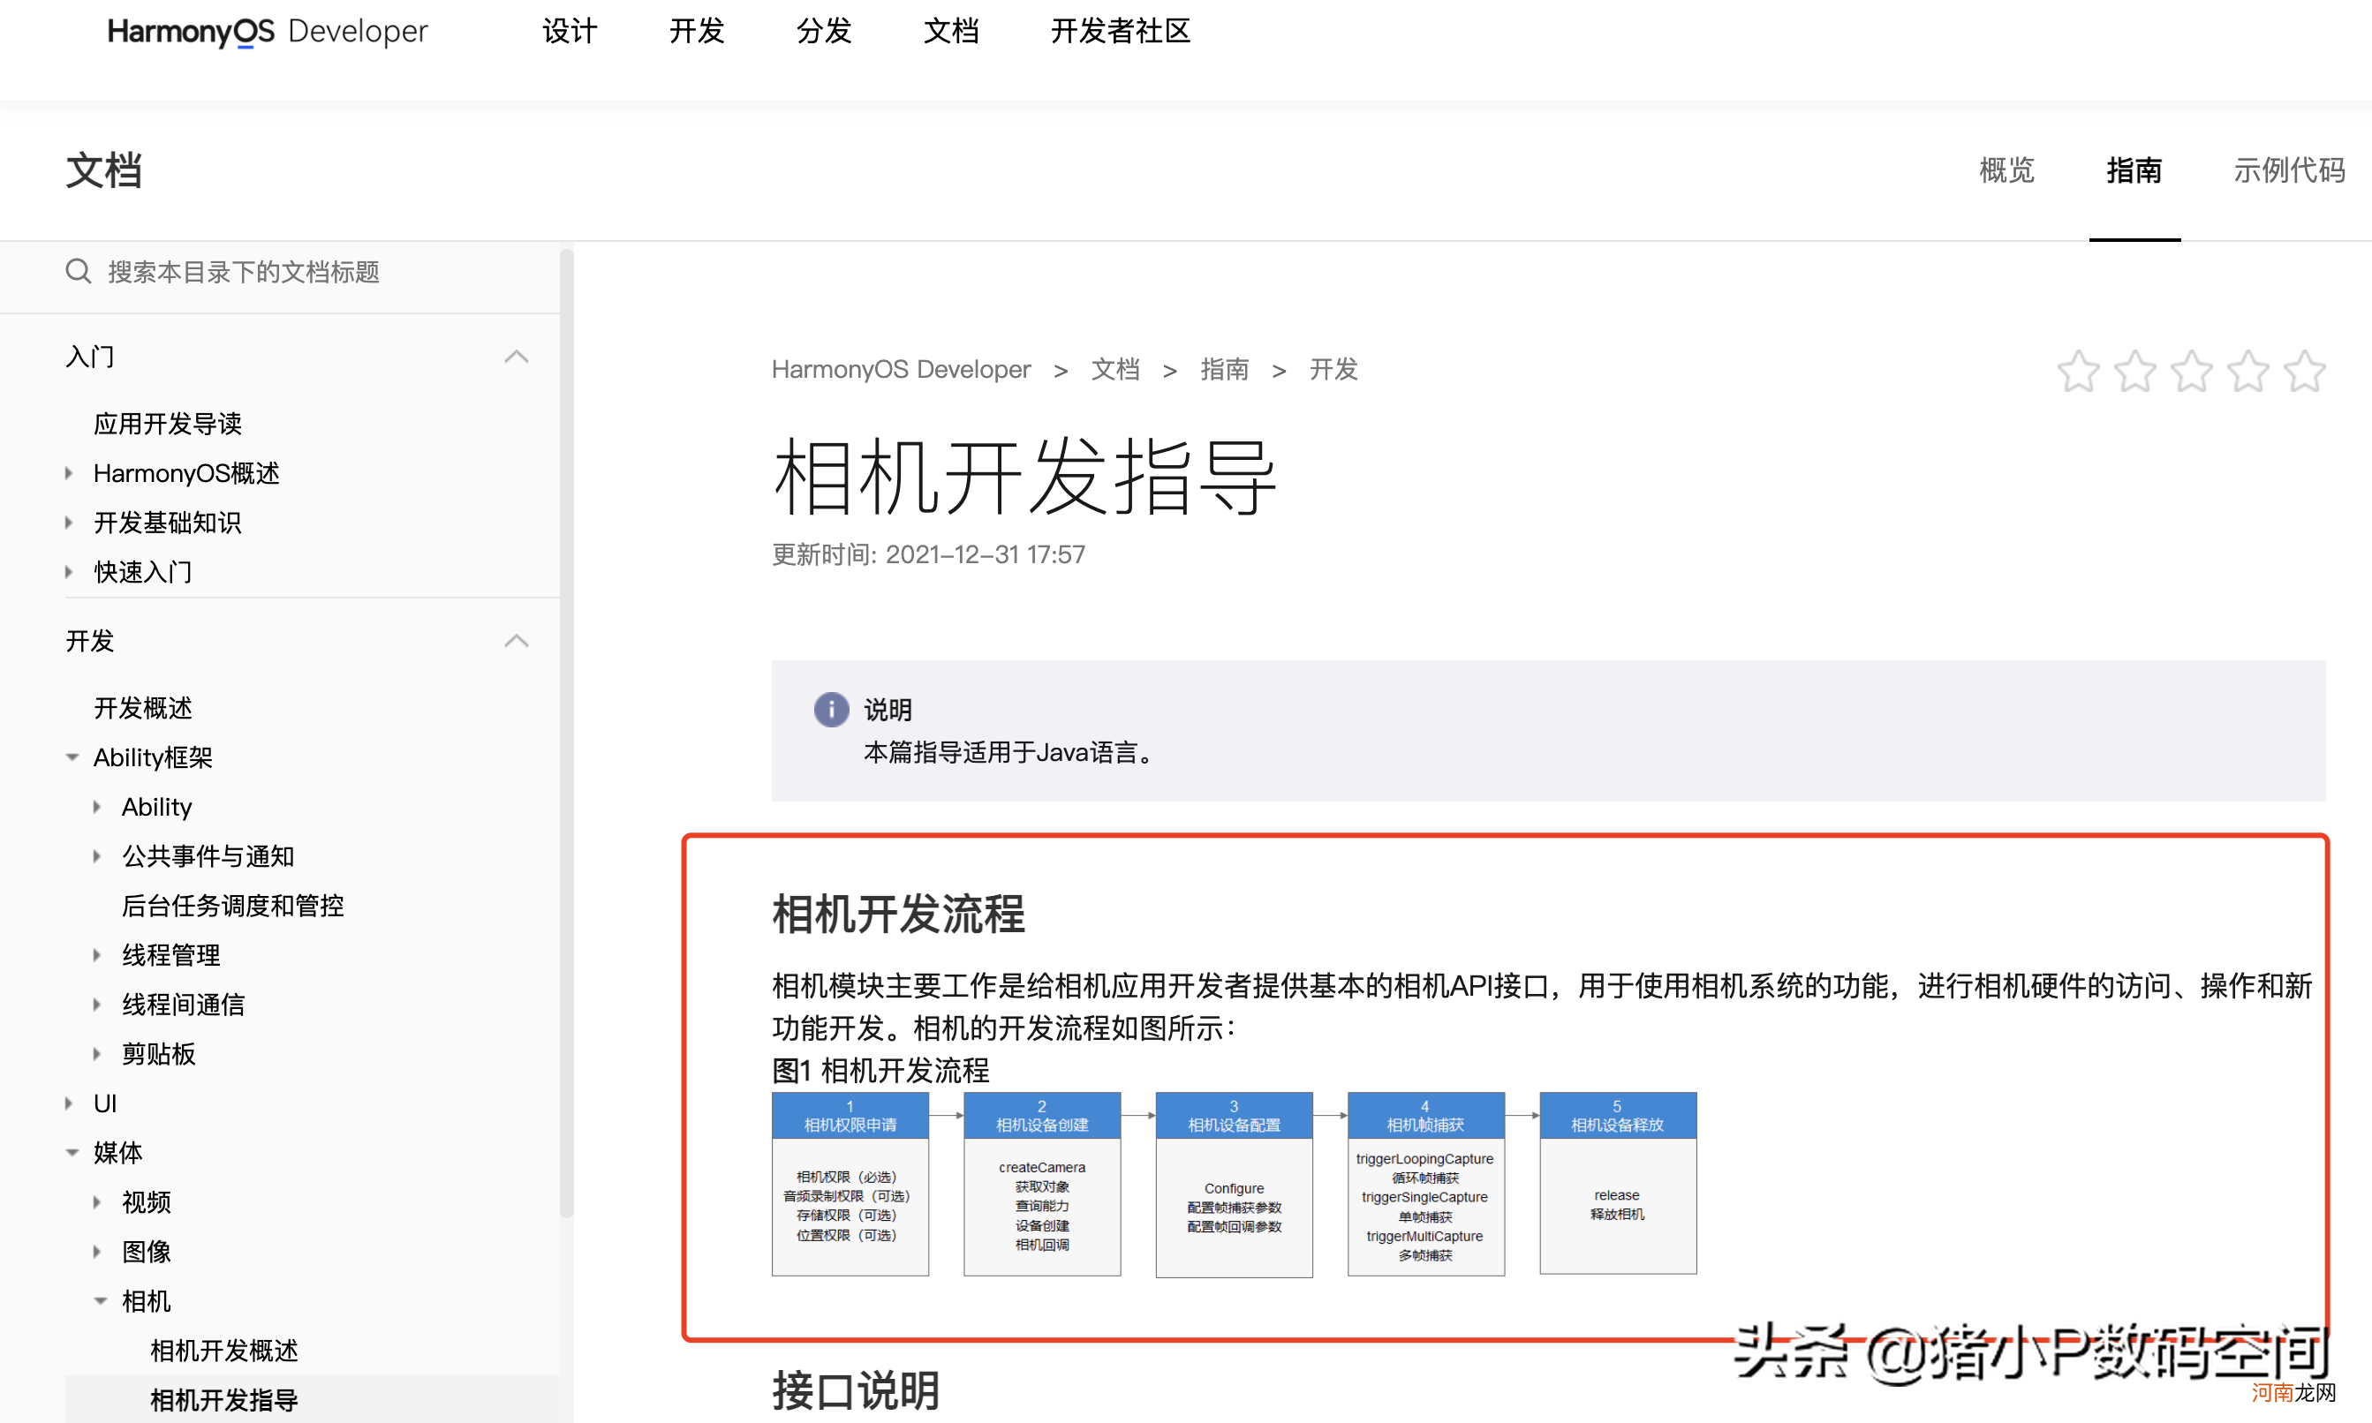Expand the 视频 tree arrow

pos(97,1202)
